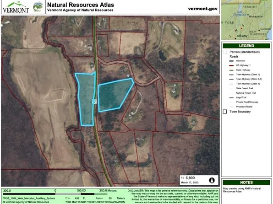Click the Vermont state logo

point(16,7)
